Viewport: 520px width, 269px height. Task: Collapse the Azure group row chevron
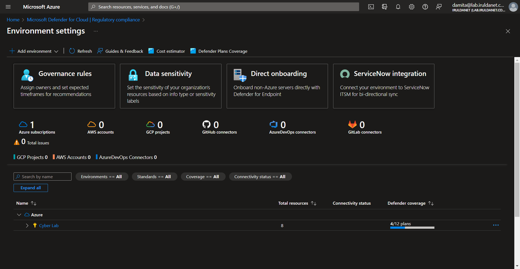(x=19, y=215)
